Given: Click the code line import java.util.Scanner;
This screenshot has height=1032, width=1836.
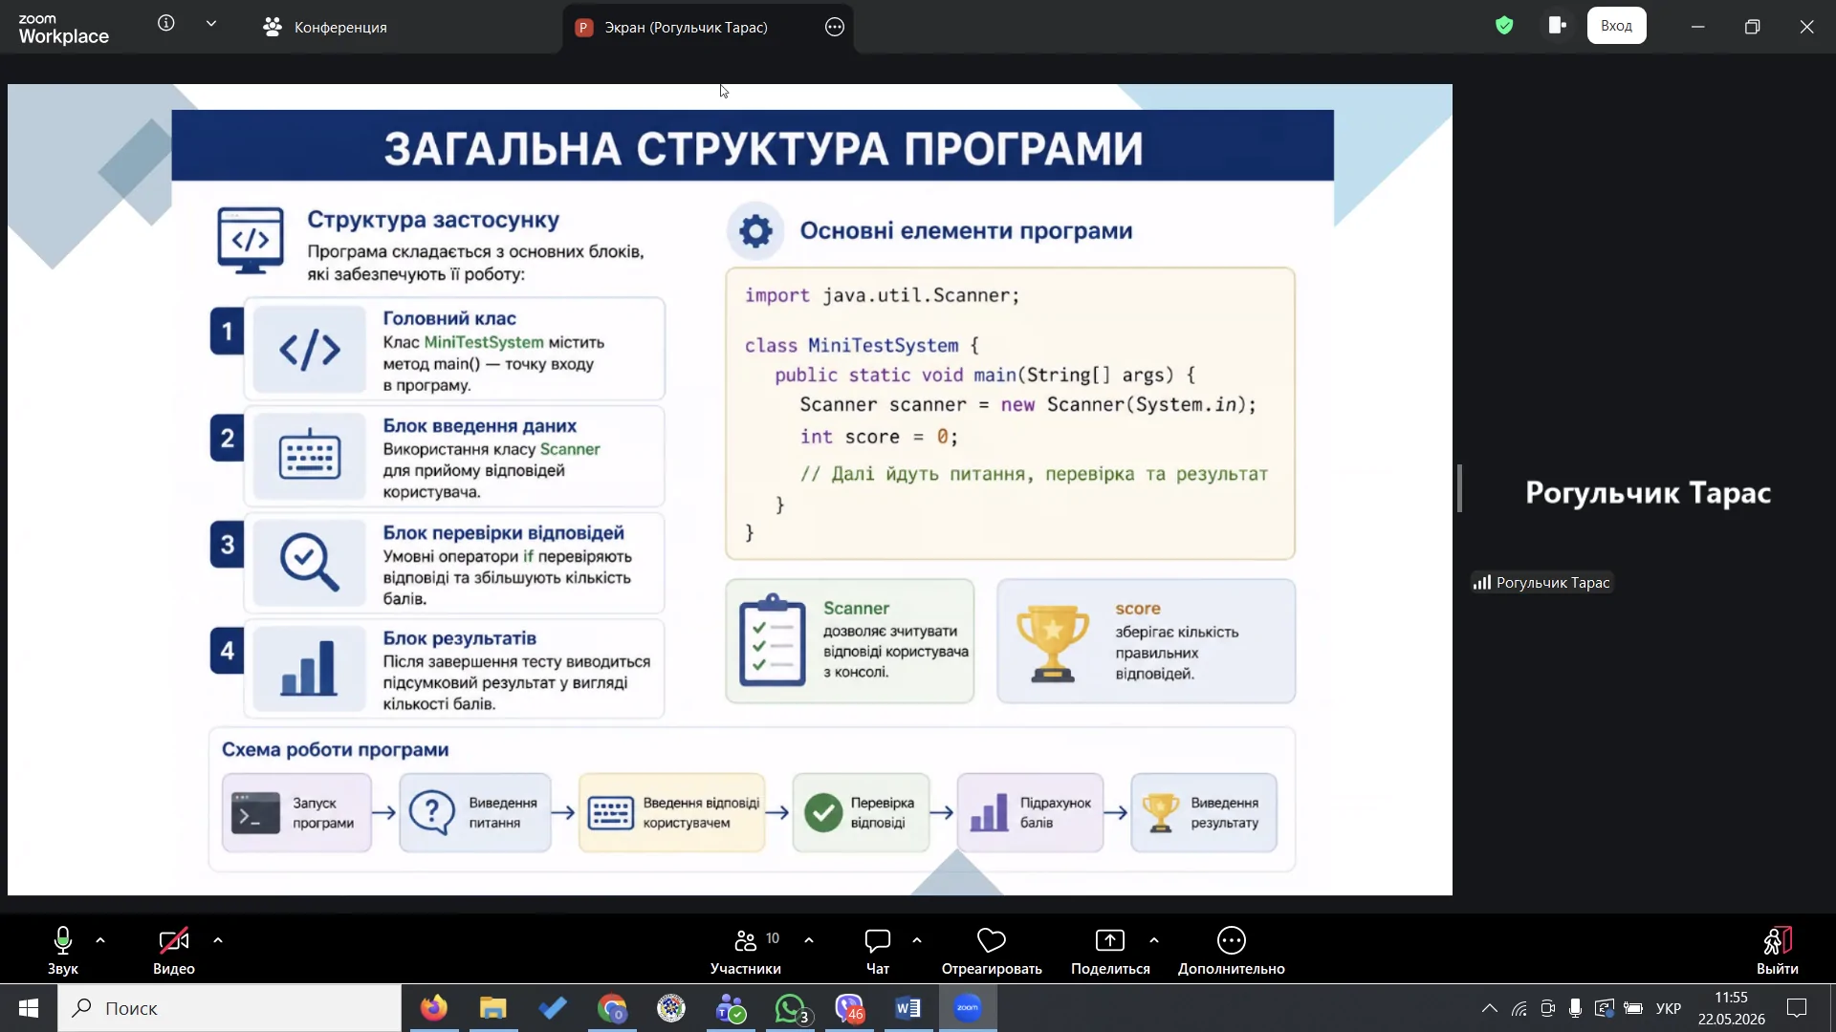Looking at the screenshot, I should [883, 295].
